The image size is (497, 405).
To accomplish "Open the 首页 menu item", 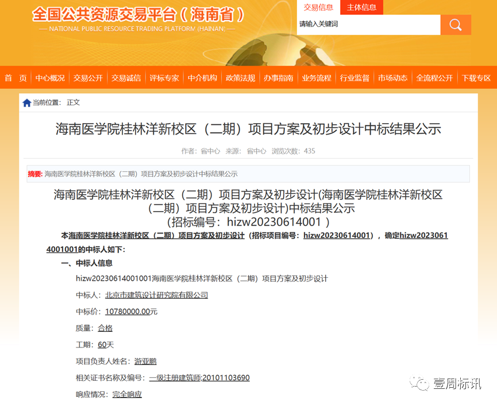I will [15, 78].
